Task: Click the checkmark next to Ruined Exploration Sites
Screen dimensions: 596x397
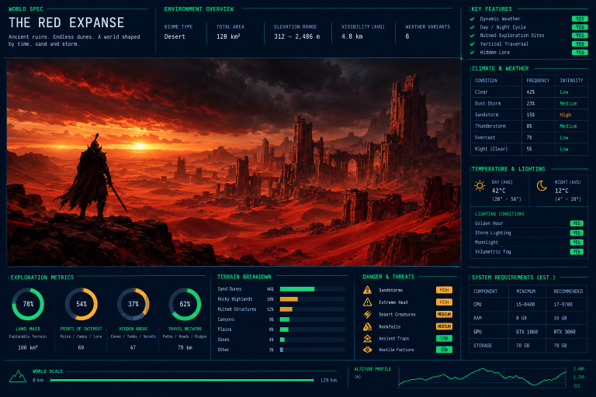Action: [472, 36]
